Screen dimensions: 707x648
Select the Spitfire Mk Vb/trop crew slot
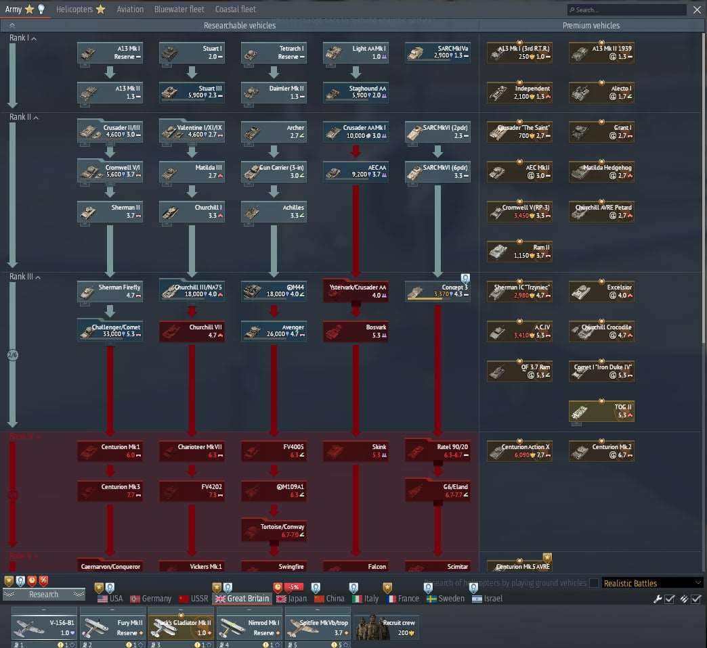tap(318, 628)
